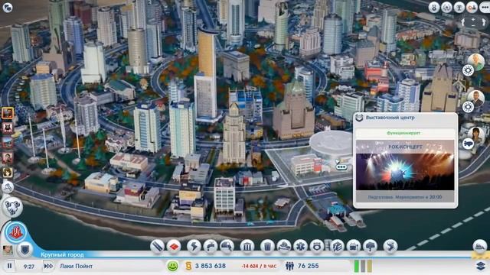
Task: Open the chat bubble icon at top left
Action: 8,8
